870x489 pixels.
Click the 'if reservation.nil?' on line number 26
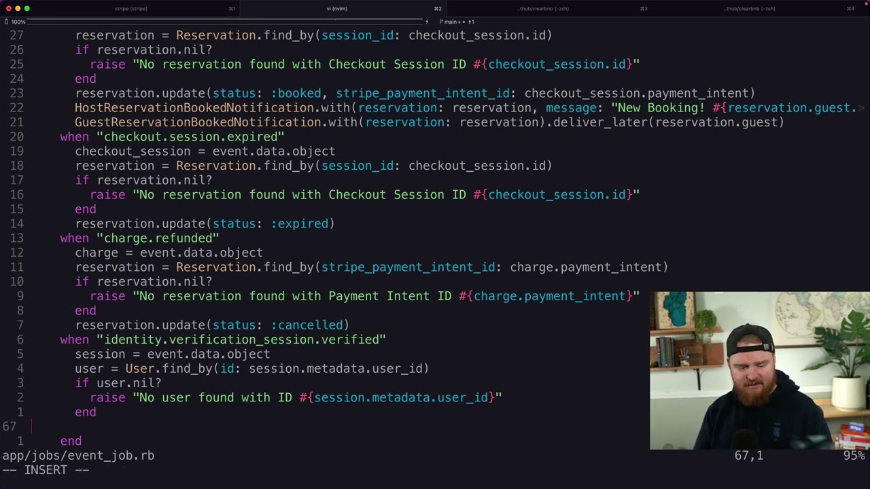coord(143,50)
